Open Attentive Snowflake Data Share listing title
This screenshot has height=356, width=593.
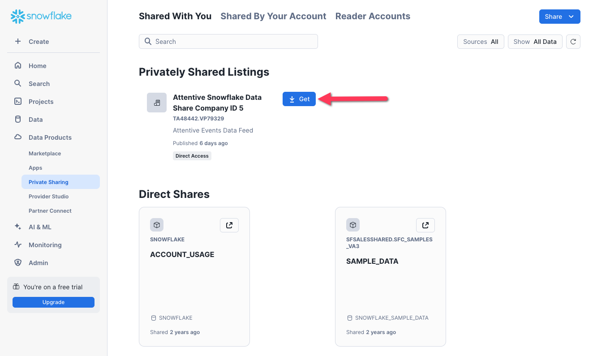[217, 103]
